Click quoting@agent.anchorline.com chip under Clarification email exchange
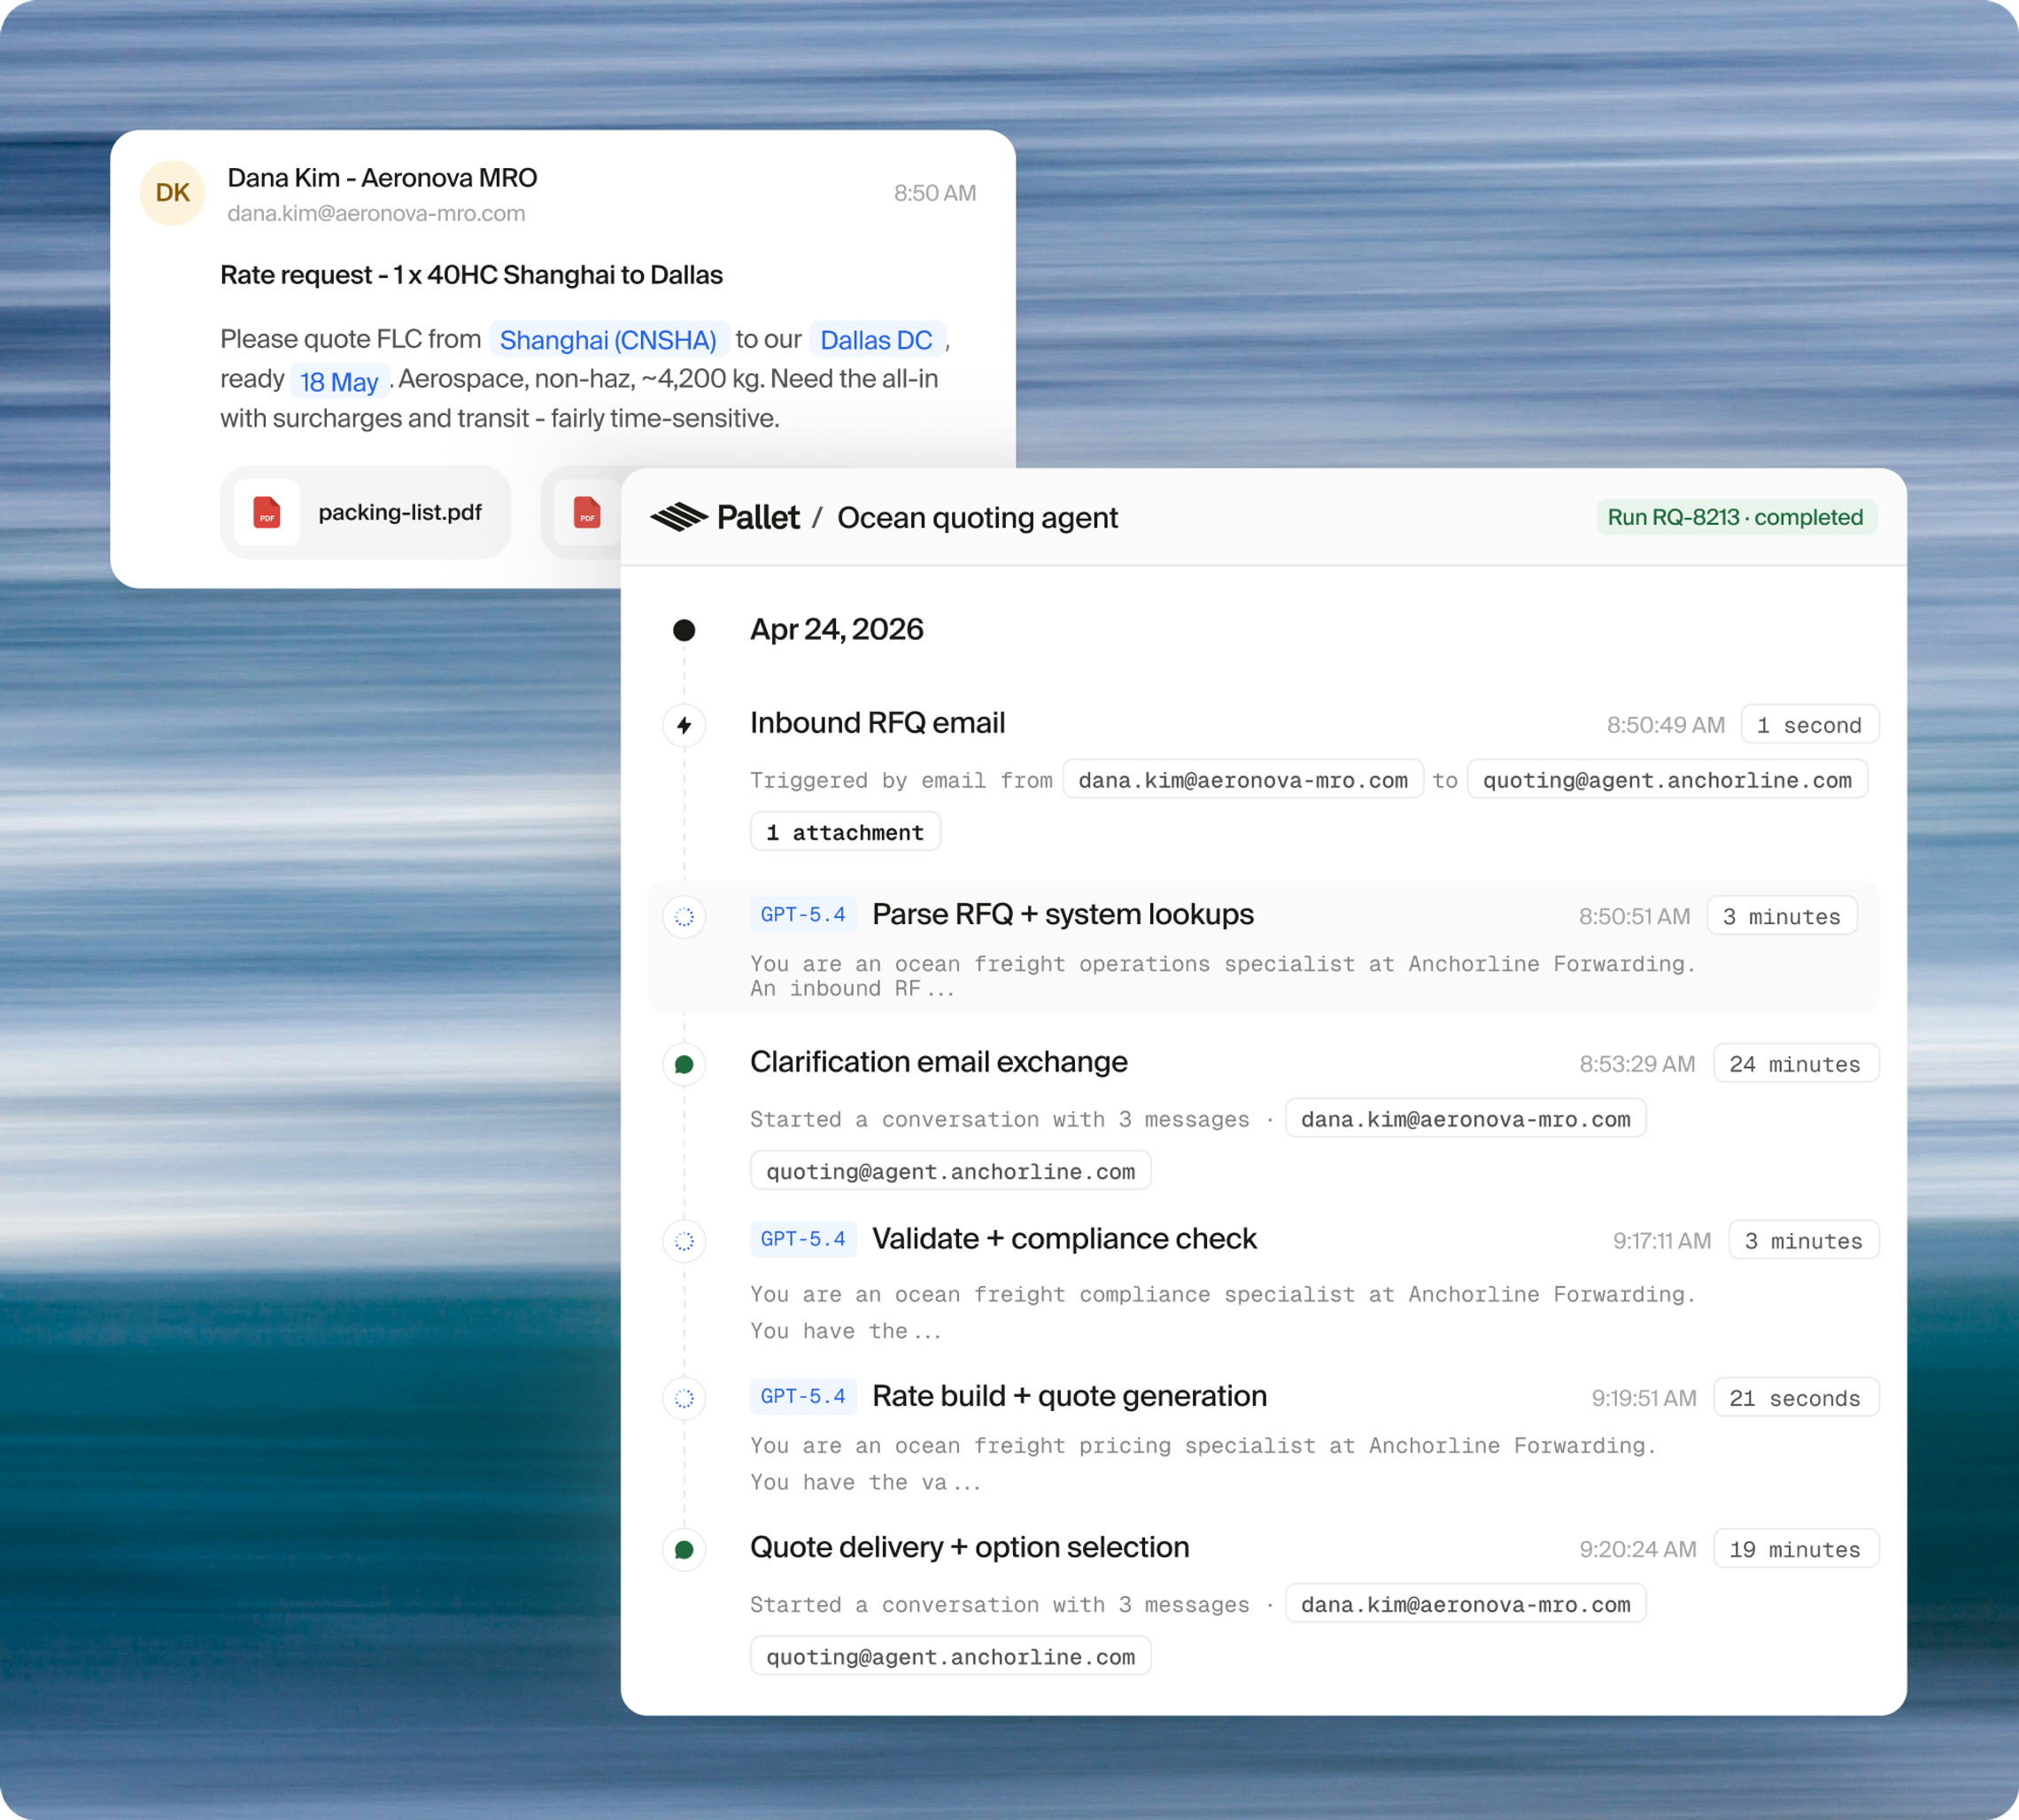The width and height of the screenshot is (2019, 1820). (950, 1171)
